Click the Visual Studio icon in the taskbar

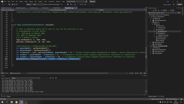tap(21, 102)
